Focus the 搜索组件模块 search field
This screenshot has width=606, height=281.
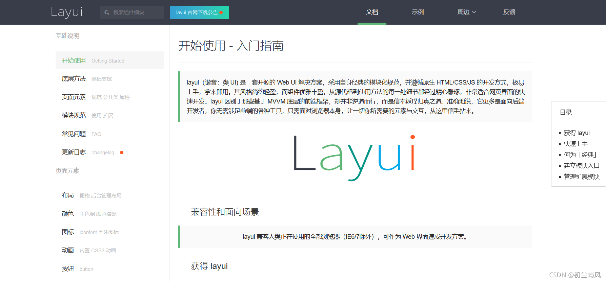[x=132, y=13]
